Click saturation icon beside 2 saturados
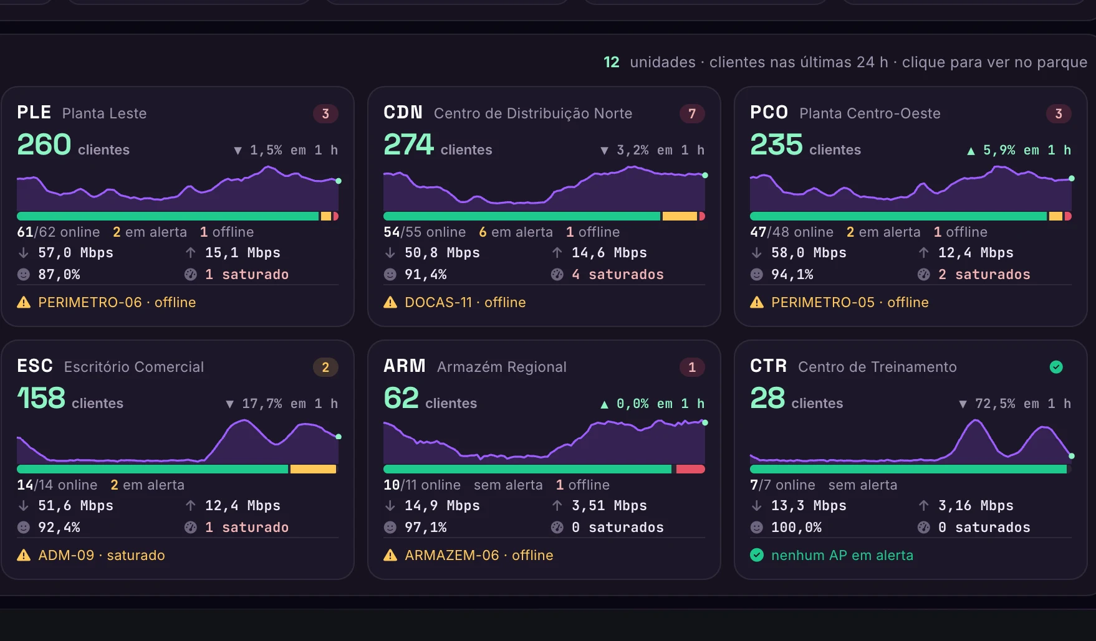The height and width of the screenshot is (641, 1096). pyautogui.click(x=924, y=274)
